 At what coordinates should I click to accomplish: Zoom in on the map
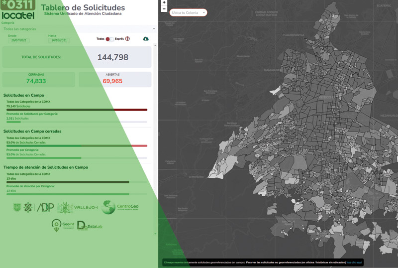(x=164, y=3)
